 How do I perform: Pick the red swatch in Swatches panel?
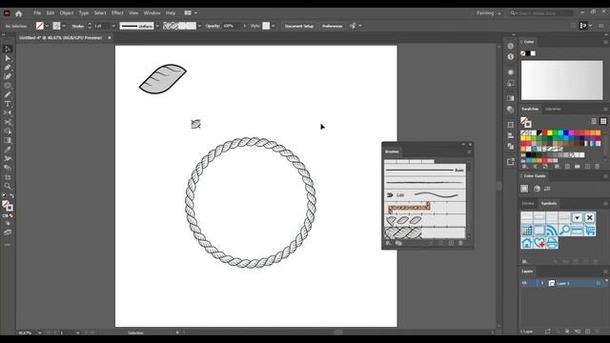click(544, 133)
